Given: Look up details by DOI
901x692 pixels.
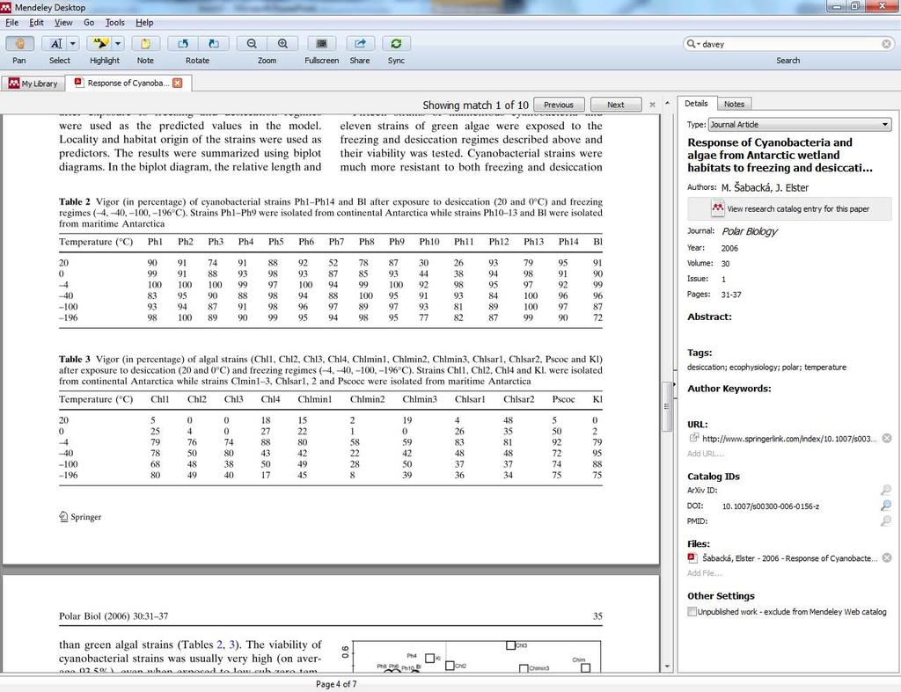Looking at the screenshot, I should click(886, 506).
